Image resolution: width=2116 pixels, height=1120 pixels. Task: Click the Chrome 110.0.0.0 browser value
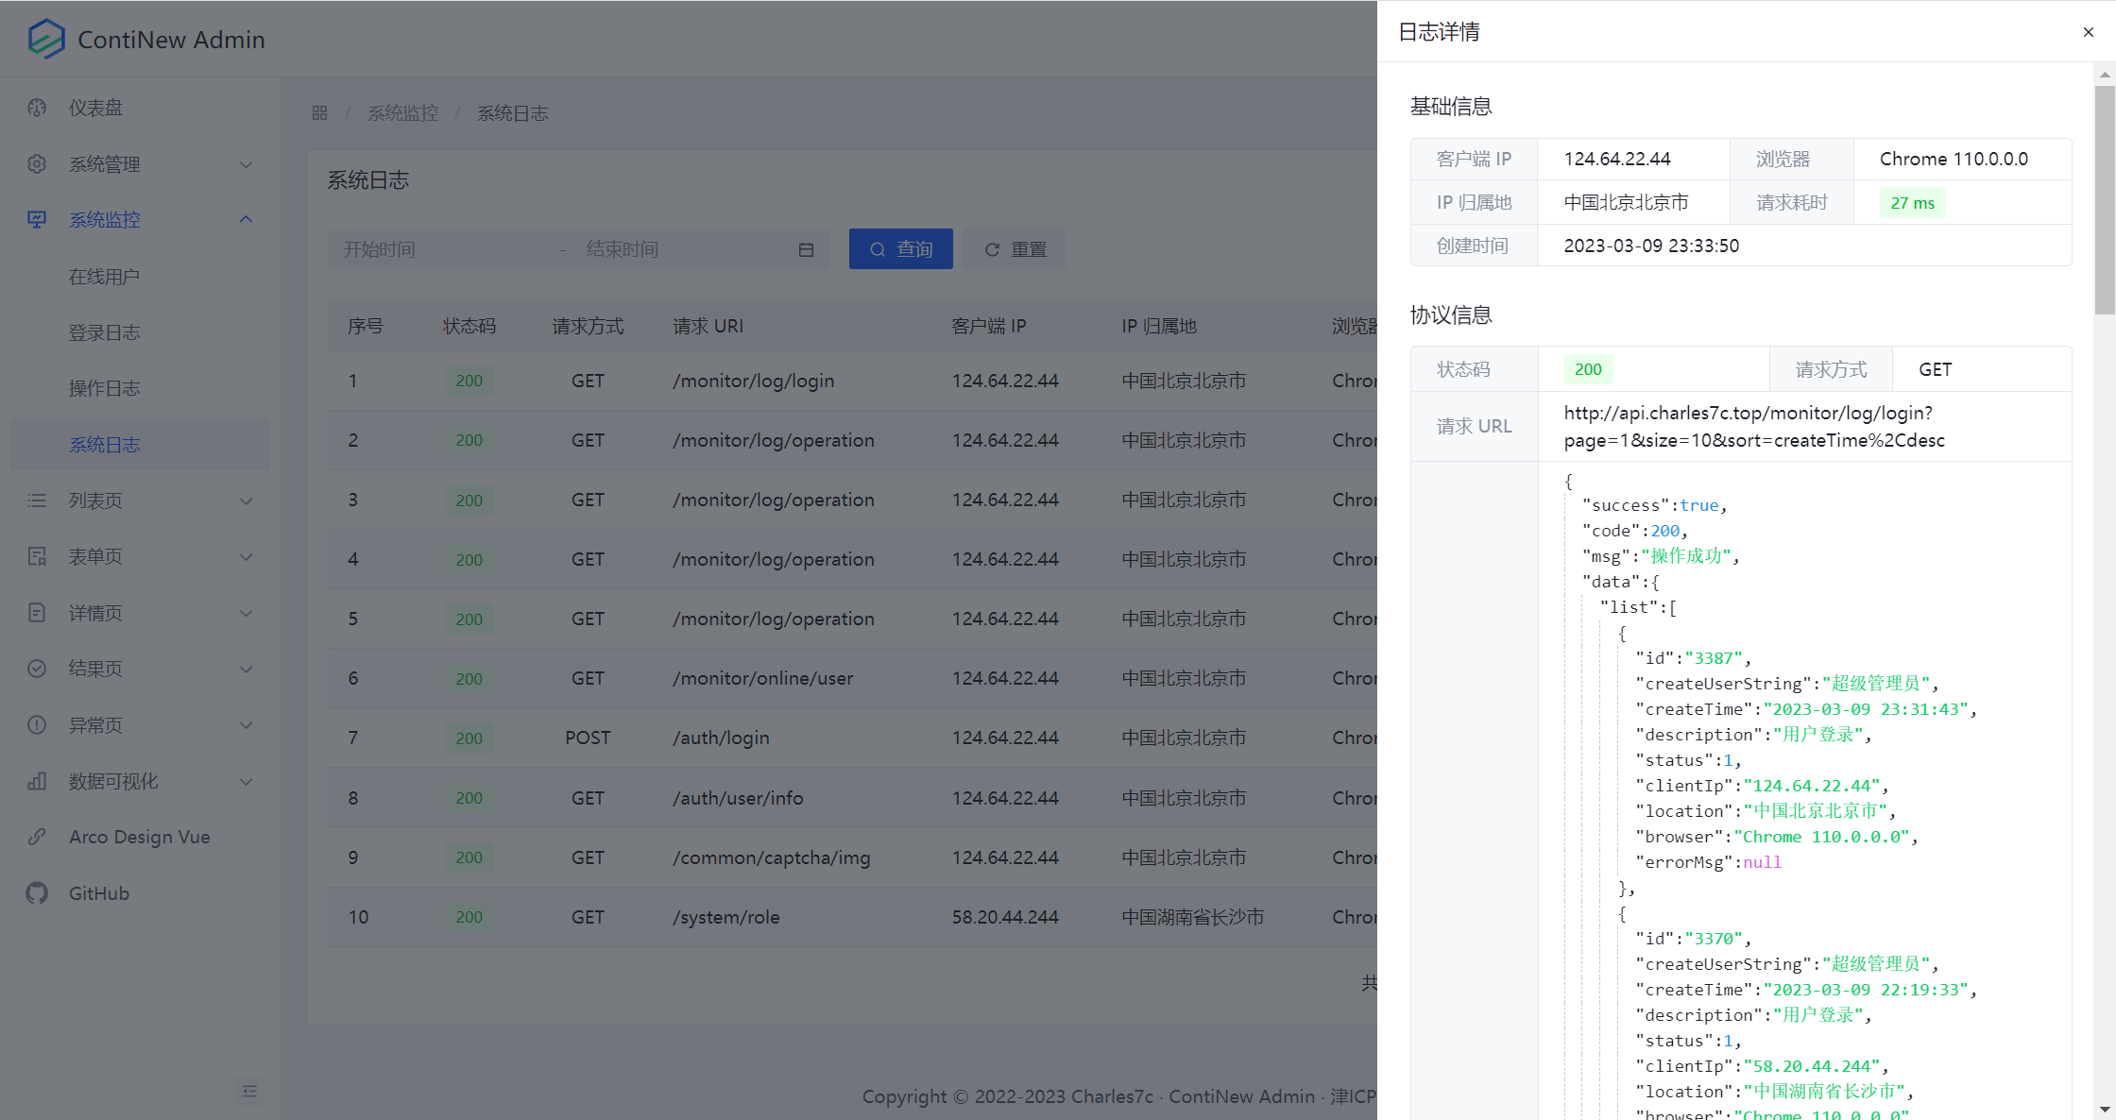(1954, 159)
